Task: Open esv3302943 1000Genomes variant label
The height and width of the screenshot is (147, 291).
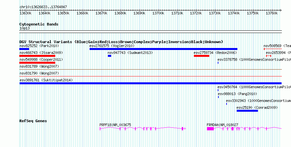Action: click(x=258, y=101)
